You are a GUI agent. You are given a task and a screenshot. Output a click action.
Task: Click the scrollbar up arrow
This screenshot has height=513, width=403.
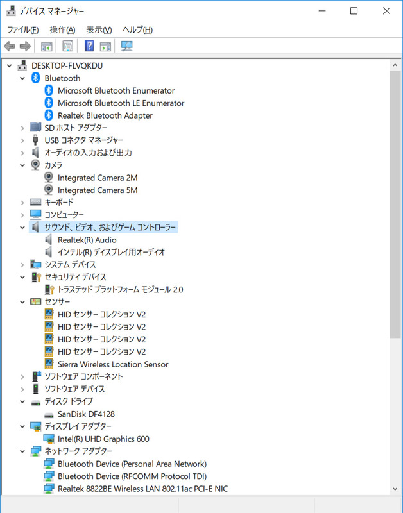click(395, 65)
